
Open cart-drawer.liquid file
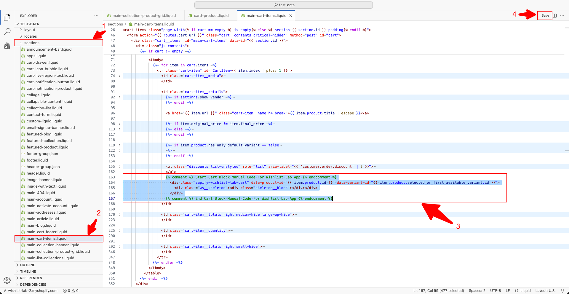42,63
